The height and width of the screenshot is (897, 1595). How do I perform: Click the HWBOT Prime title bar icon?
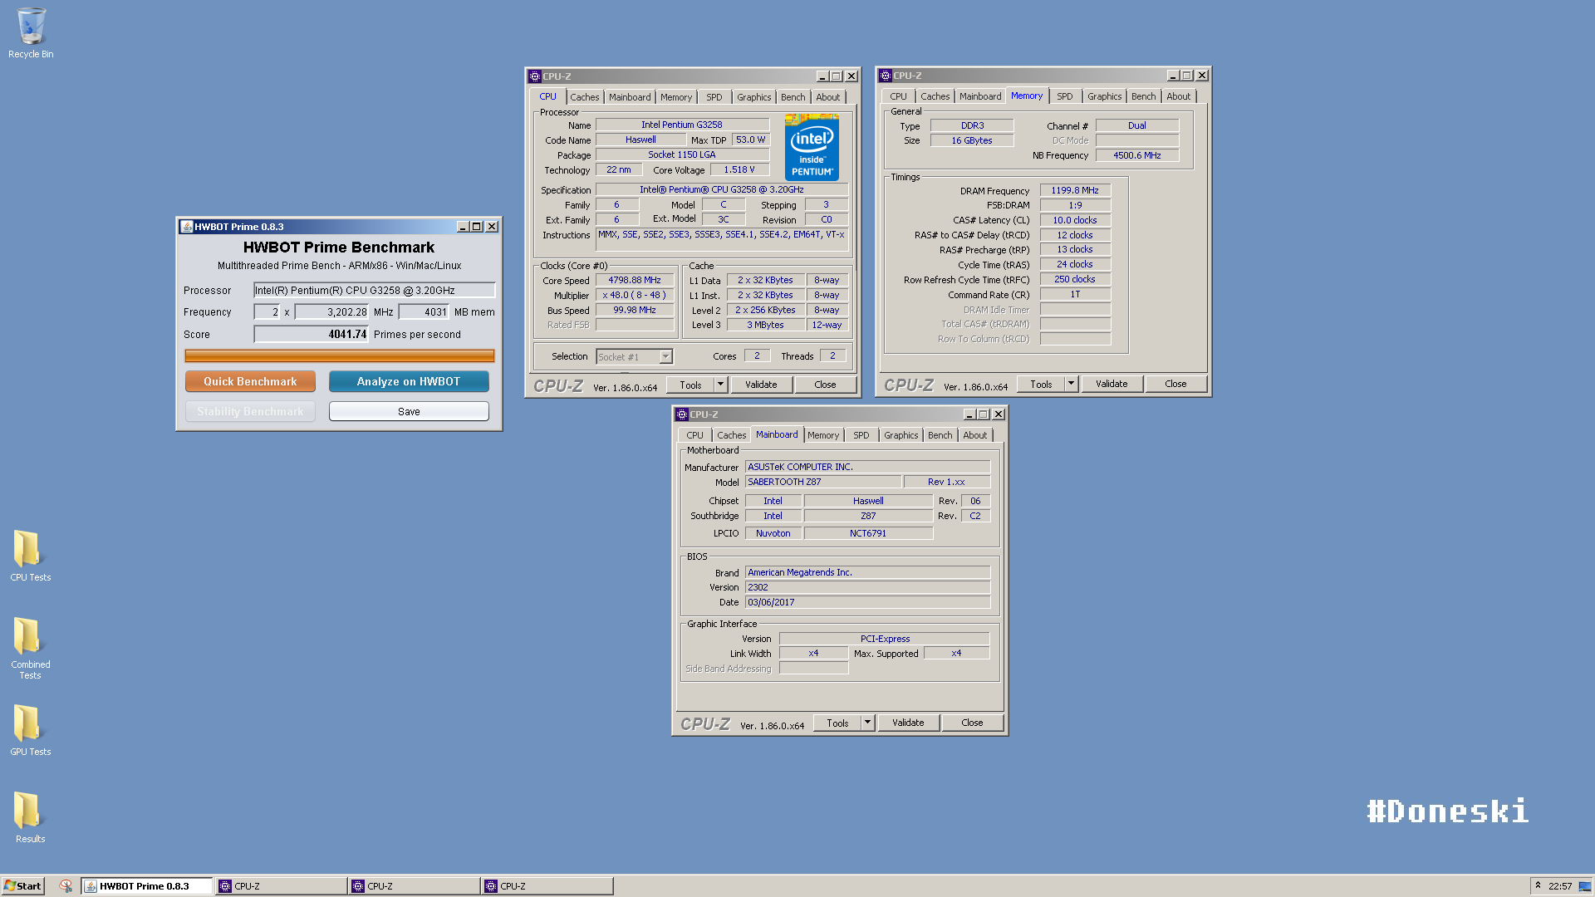coord(187,227)
